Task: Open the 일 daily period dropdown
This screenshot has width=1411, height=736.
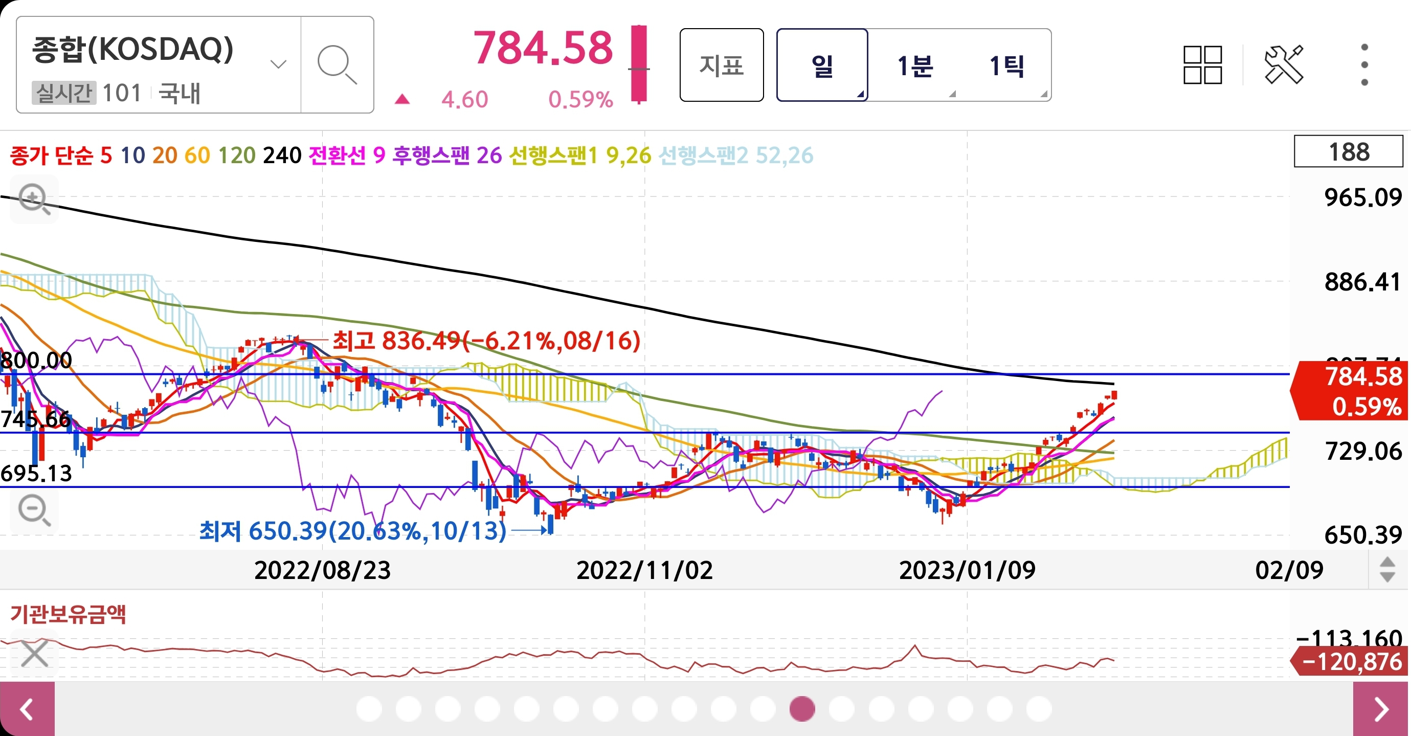Action: [x=822, y=65]
